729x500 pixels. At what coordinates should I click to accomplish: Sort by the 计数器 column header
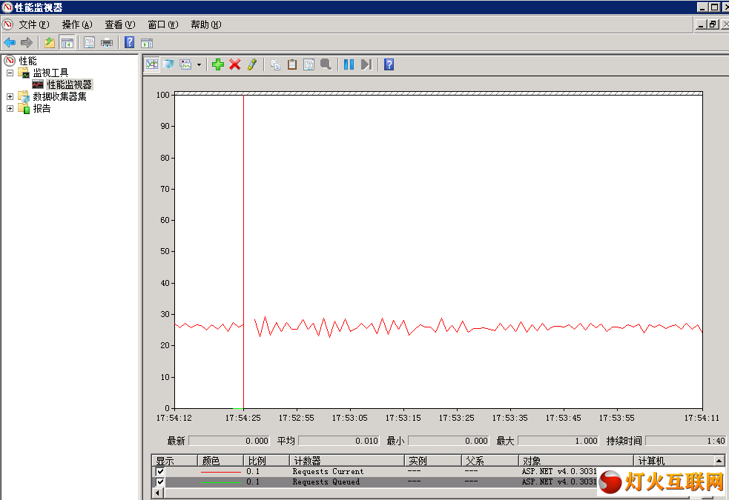(347, 461)
